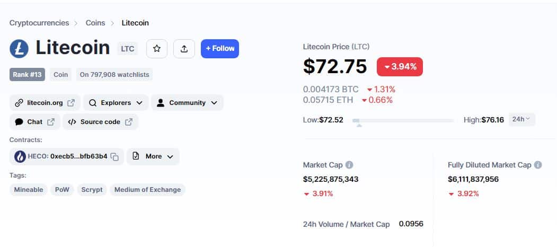Click the HECO flame contract icon
The height and width of the screenshot is (247, 557).
[20, 156]
